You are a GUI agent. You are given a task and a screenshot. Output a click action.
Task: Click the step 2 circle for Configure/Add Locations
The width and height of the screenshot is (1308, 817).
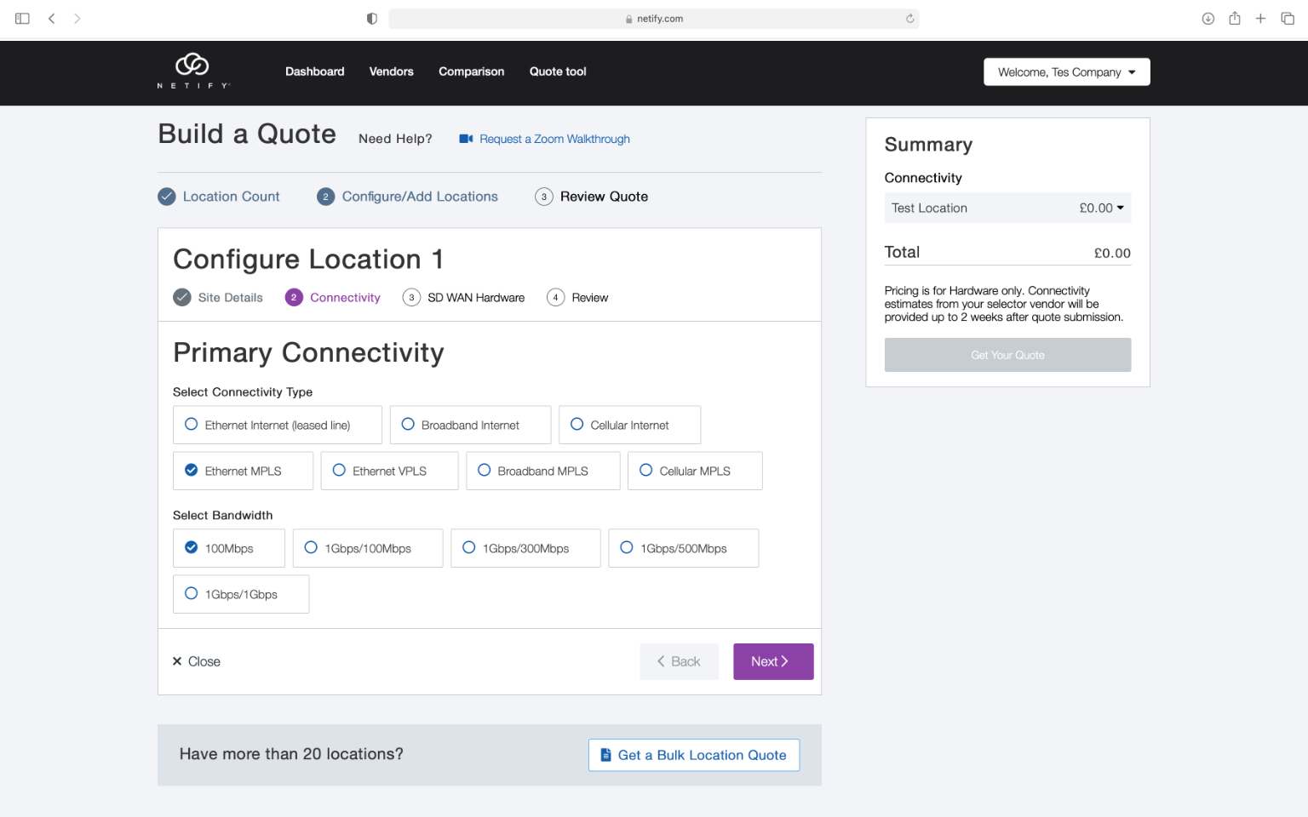[x=325, y=197]
